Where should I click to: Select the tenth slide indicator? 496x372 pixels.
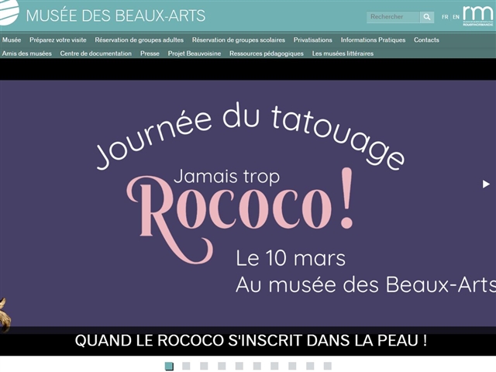click(328, 366)
